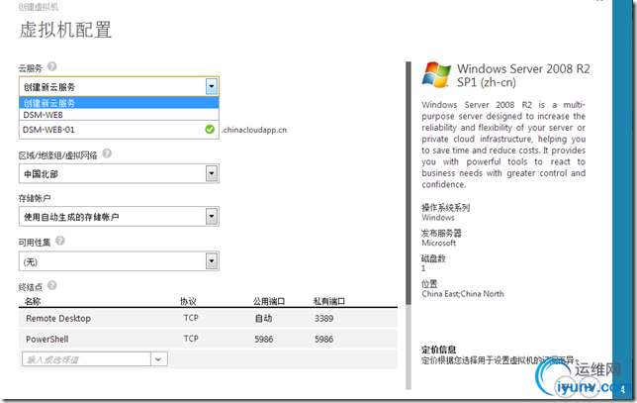Open help icon beside 可用性集 label

pos(60,241)
